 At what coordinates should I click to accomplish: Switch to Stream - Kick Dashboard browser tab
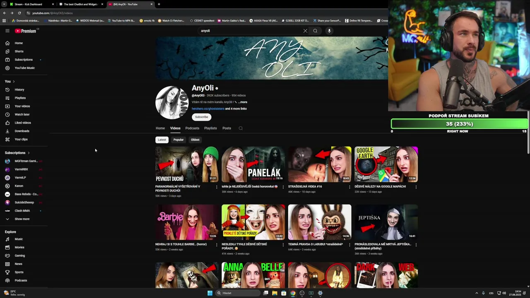31,4
